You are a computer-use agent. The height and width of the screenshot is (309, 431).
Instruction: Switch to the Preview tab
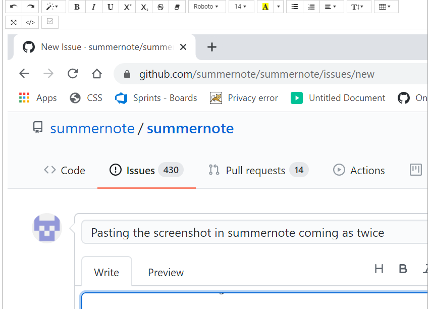click(166, 272)
